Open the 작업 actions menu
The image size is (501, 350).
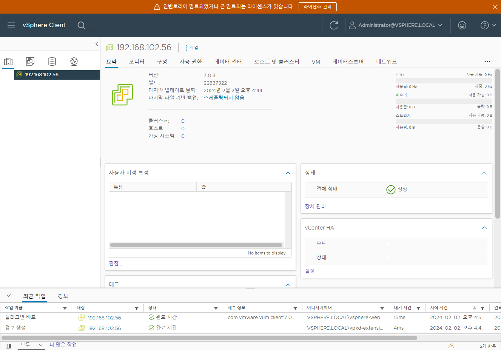pos(192,48)
